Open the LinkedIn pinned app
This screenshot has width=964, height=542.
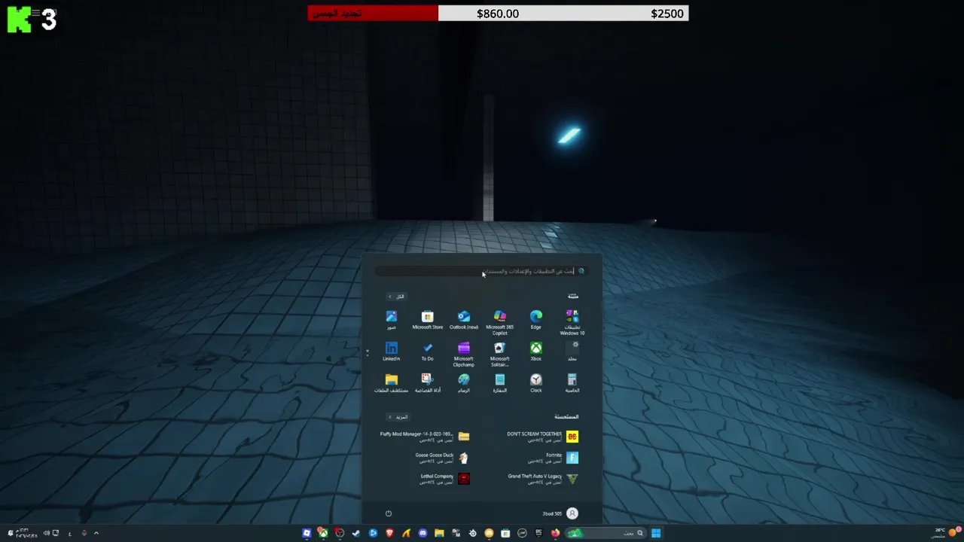[391, 352]
